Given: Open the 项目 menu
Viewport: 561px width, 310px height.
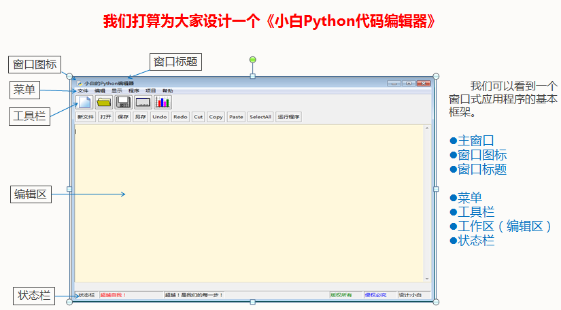Looking at the screenshot, I should click(151, 91).
